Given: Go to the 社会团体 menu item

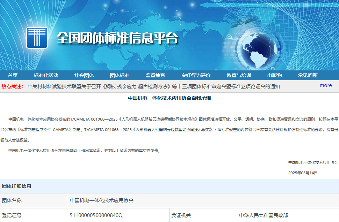Looking at the screenshot, I should point(84,75).
